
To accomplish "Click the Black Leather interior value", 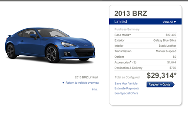I will 167,46.
